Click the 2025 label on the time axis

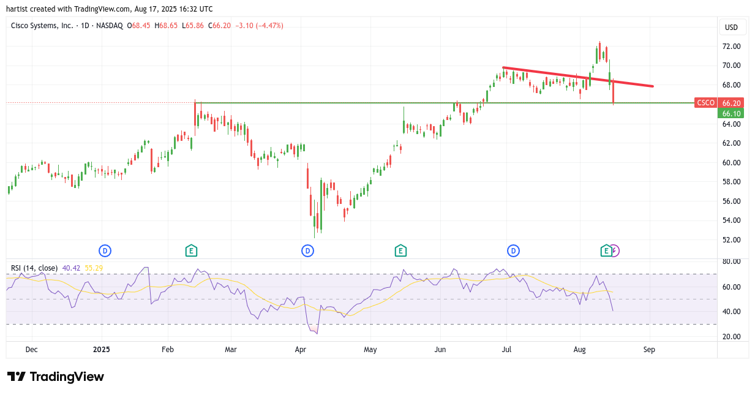[102, 350]
